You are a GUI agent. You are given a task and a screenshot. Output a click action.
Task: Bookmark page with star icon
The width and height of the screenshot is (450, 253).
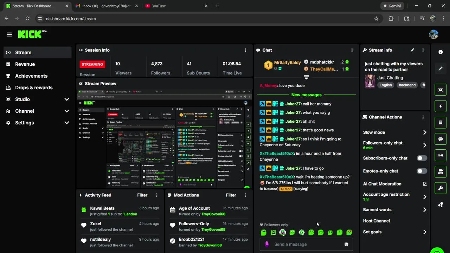pyautogui.click(x=376, y=19)
